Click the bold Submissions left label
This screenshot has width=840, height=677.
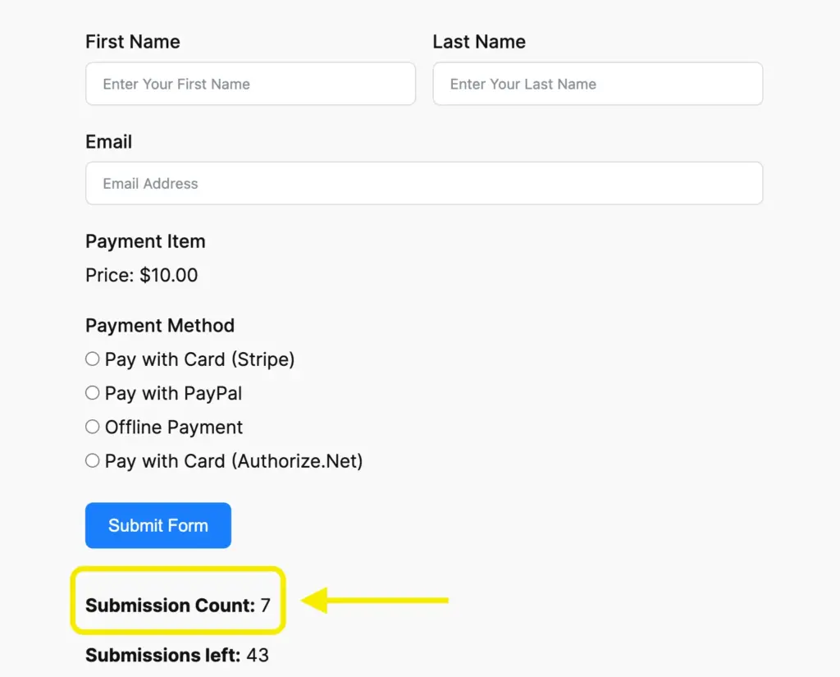pyautogui.click(x=162, y=656)
